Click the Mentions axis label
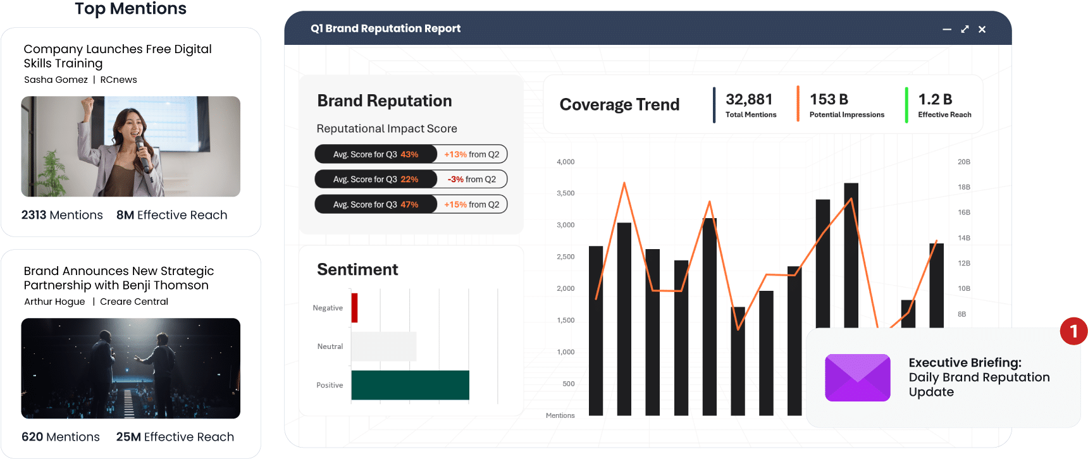Screen dimensions: 1088x459 560,415
